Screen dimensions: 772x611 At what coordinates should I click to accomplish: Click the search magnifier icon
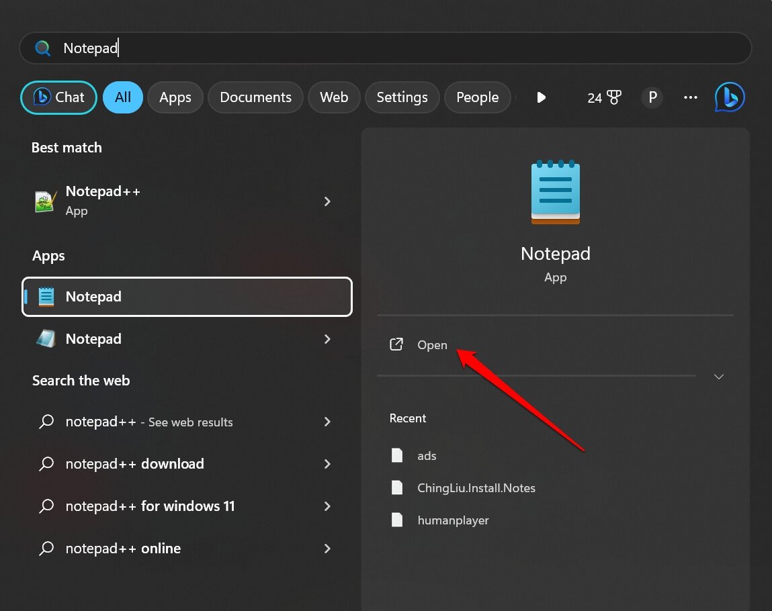coord(42,48)
